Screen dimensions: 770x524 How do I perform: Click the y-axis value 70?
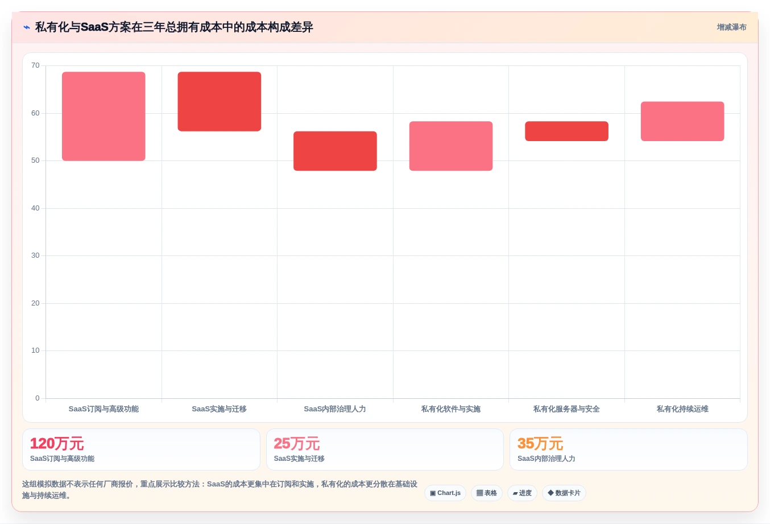[x=35, y=65]
